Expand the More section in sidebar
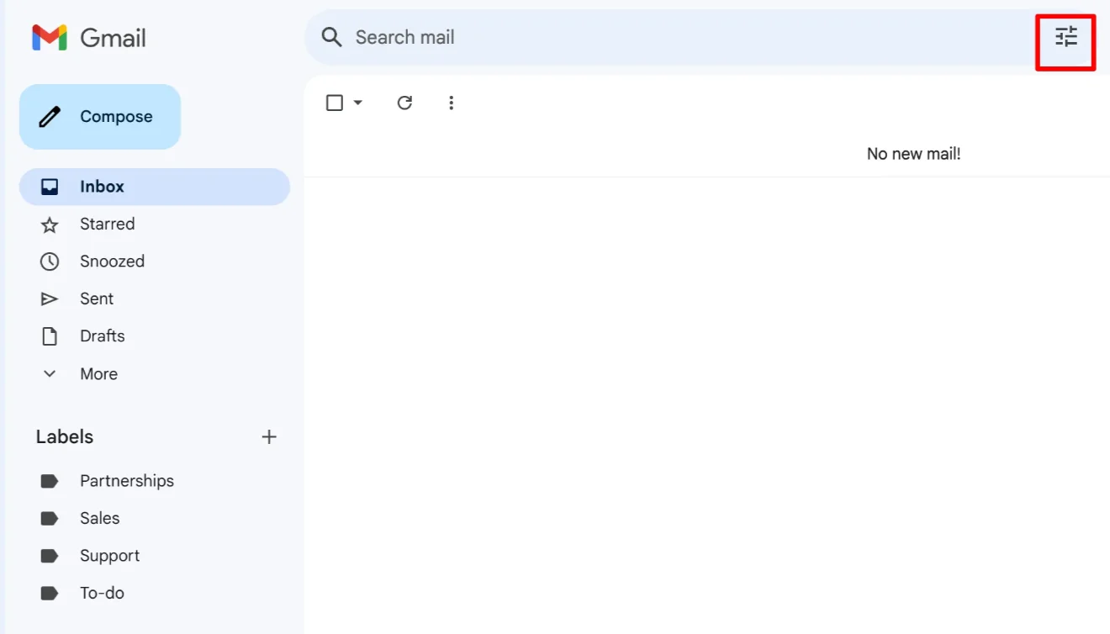The image size is (1110, 634). click(x=98, y=374)
